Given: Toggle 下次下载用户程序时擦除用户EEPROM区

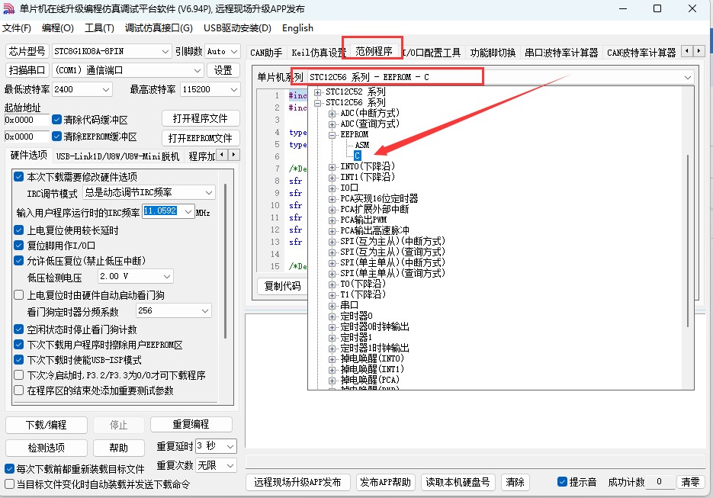Looking at the screenshot, I should (x=18, y=344).
